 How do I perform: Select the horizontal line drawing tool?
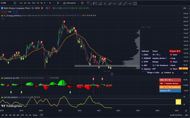pos(115,3)
